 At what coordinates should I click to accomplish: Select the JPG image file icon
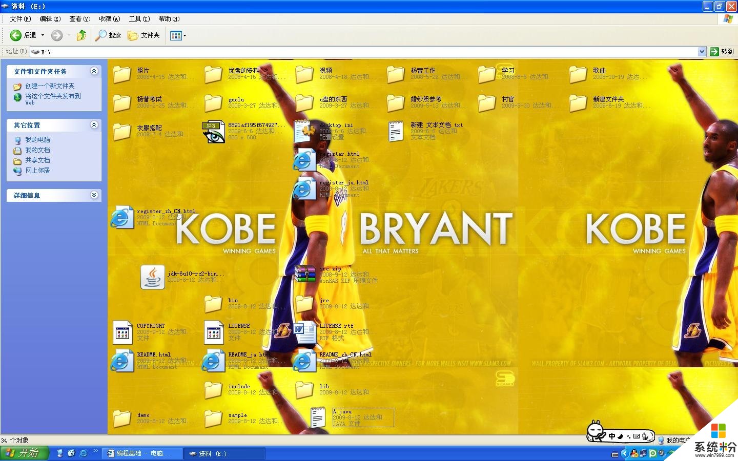click(x=214, y=132)
